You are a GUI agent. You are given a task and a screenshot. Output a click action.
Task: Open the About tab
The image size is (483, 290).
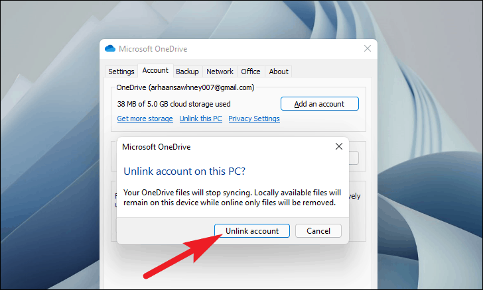tap(279, 72)
